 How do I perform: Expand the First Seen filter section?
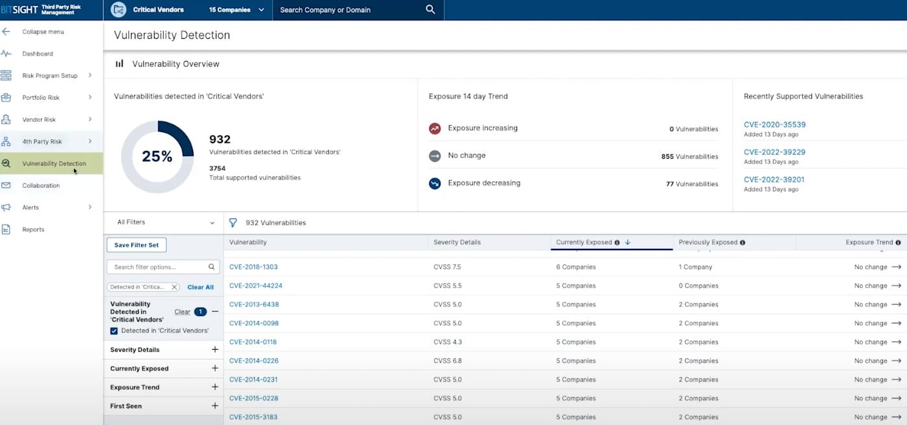pos(215,406)
